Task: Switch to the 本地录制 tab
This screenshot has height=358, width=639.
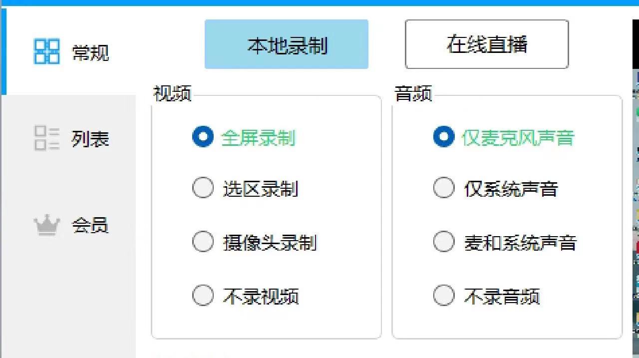Action: pos(287,44)
